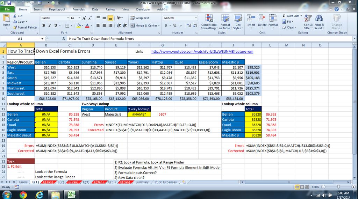Viewport: 358px width, 199px height.
Task: Click the Comma Style icon
Action: click(181, 25)
